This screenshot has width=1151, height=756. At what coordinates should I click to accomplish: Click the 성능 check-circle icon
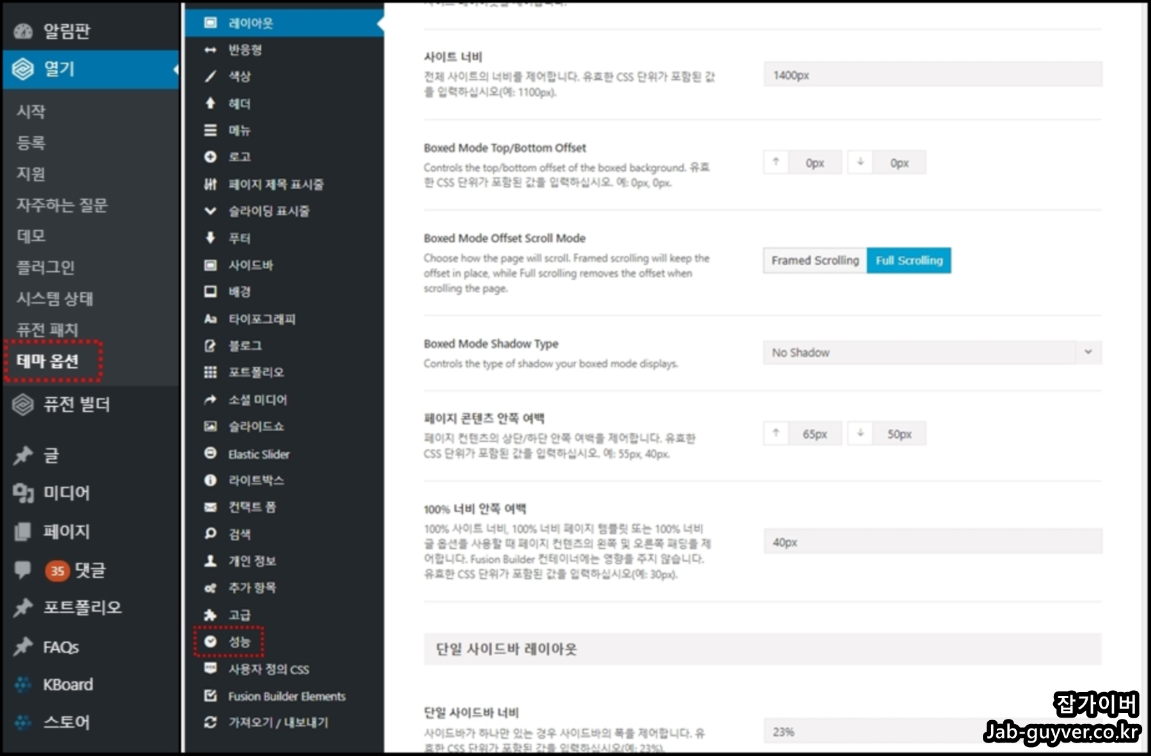(210, 642)
